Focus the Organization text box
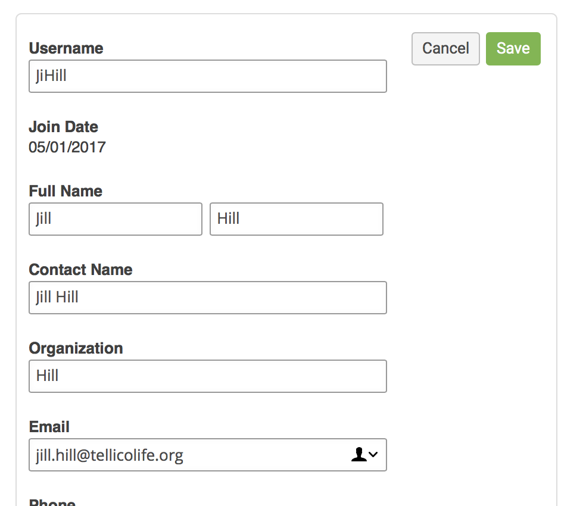 (x=208, y=376)
